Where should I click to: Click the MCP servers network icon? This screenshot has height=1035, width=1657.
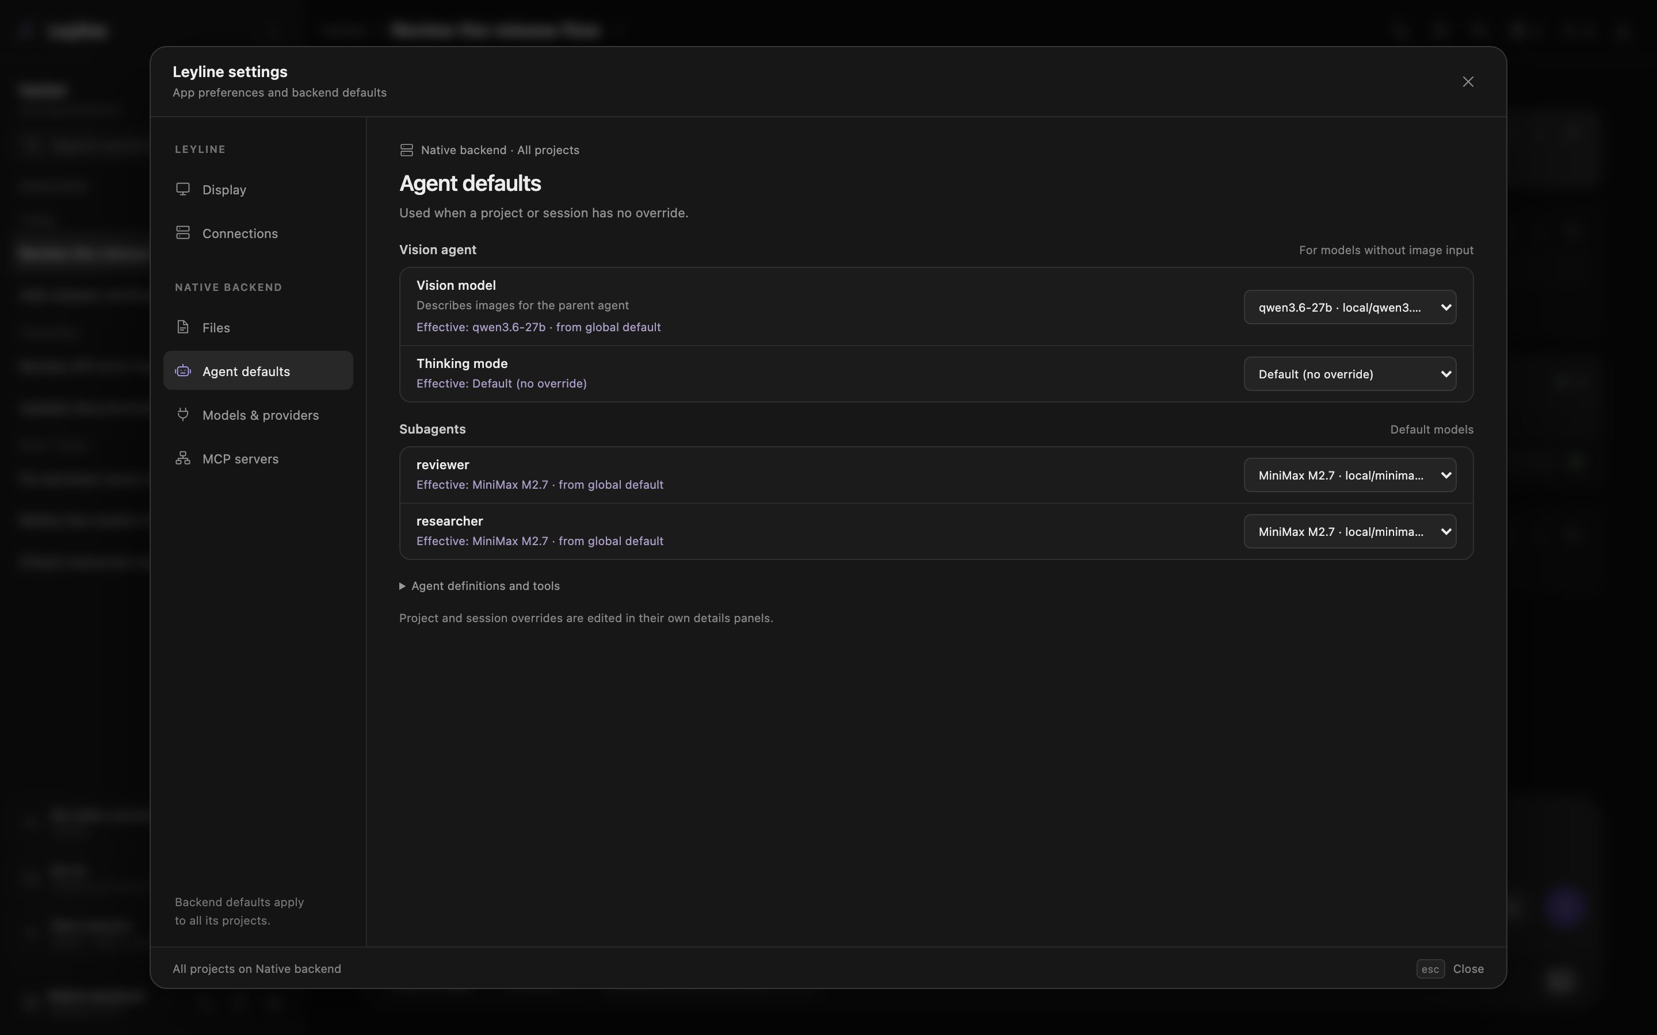(x=183, y=458)
